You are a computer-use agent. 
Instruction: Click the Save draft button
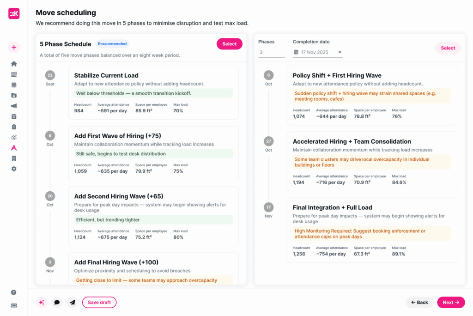click(x=99, y=303)
